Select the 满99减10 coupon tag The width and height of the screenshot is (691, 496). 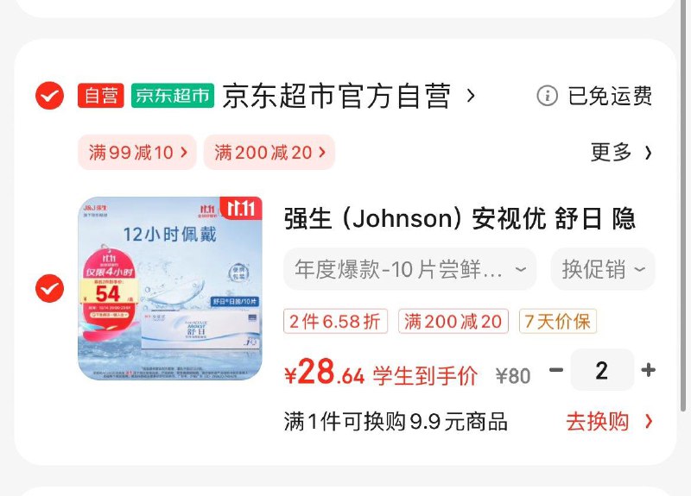[x=137, y=153]
